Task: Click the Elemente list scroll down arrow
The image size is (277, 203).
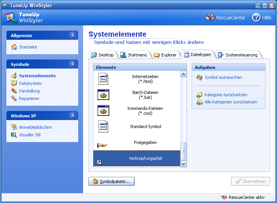Action: tap(184, 164)
